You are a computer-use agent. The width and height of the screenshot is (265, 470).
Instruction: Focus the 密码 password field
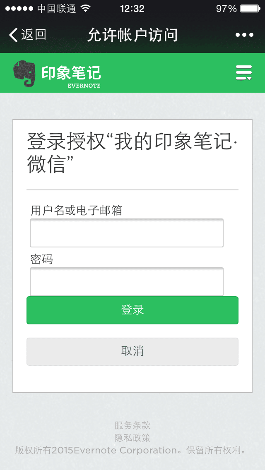tap(127, 281)
